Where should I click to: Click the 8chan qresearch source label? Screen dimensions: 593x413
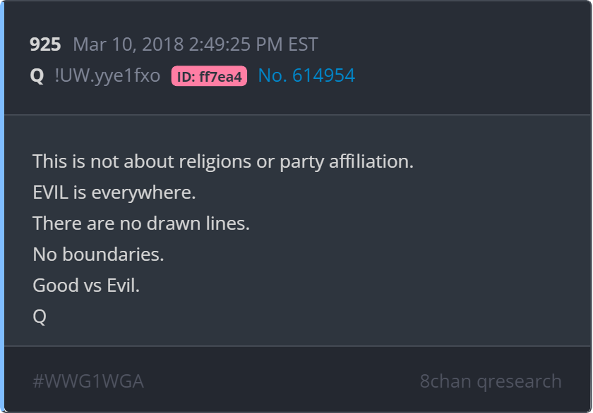491,382
